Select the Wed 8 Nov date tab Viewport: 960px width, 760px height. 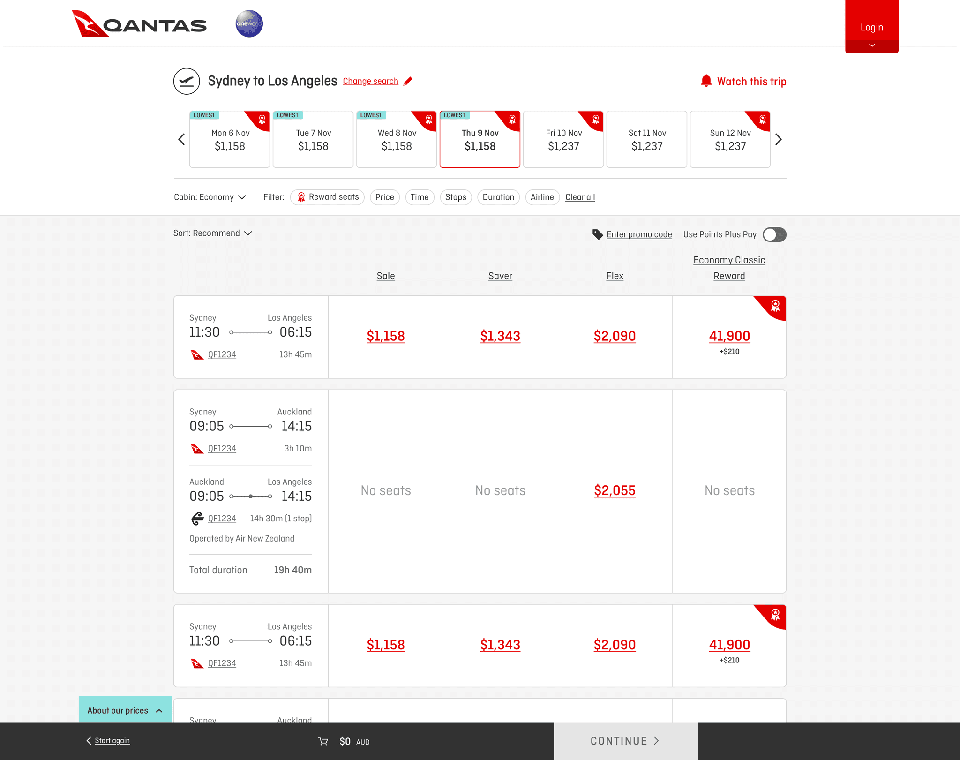pos(397,139)
